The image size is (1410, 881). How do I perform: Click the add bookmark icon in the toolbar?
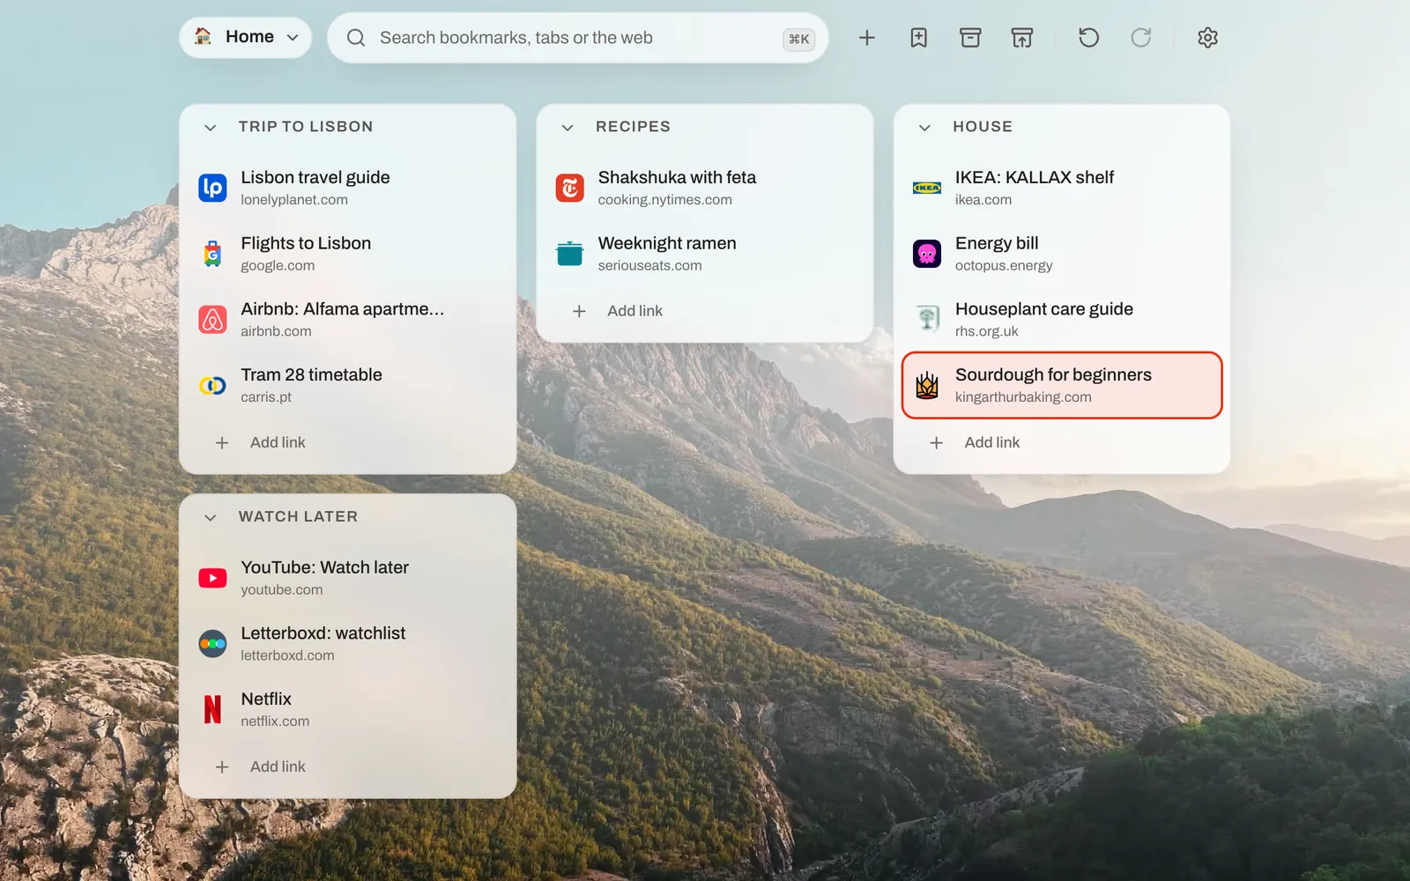pos(918,38)
